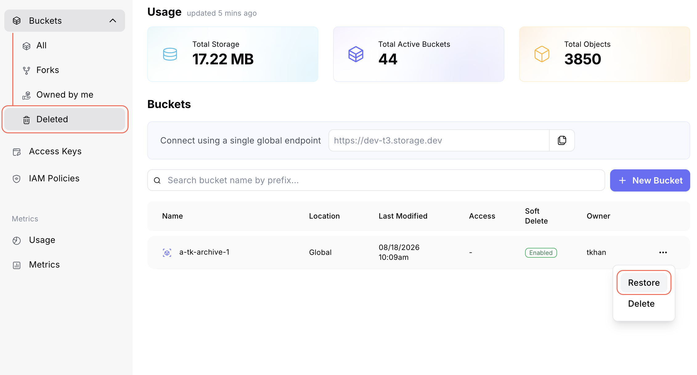Copy the global endpoint URL

[x=562, y=140]
